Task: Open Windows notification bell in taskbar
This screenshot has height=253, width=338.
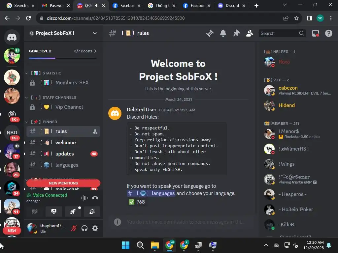Action: [329, 245]
